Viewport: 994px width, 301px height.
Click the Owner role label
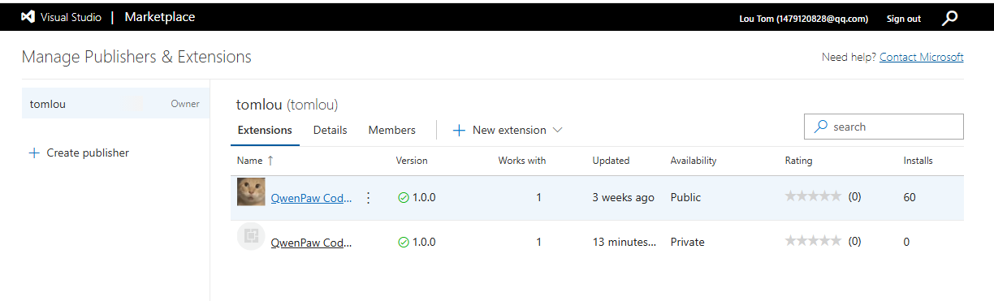(185, 104)
